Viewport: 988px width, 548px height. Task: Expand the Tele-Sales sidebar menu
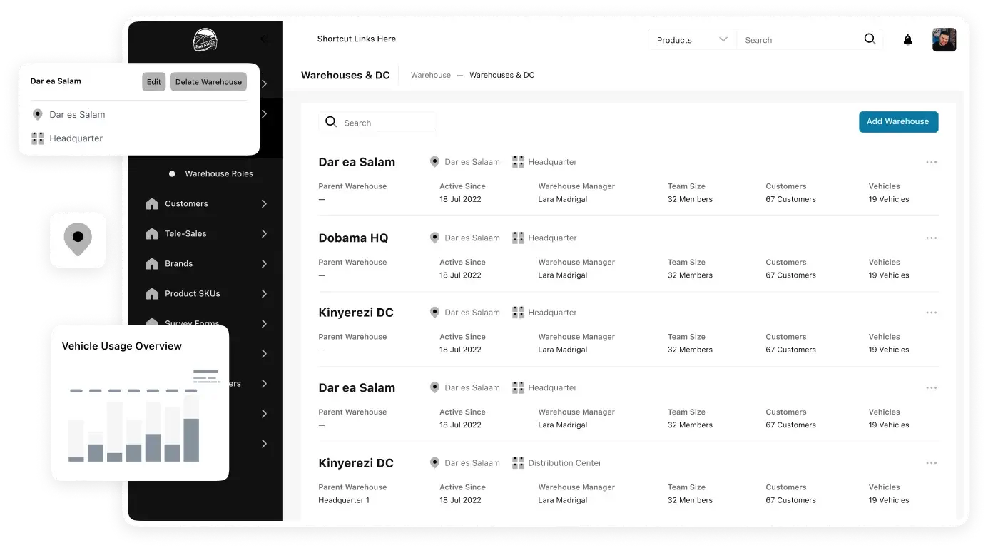[264, 234]
